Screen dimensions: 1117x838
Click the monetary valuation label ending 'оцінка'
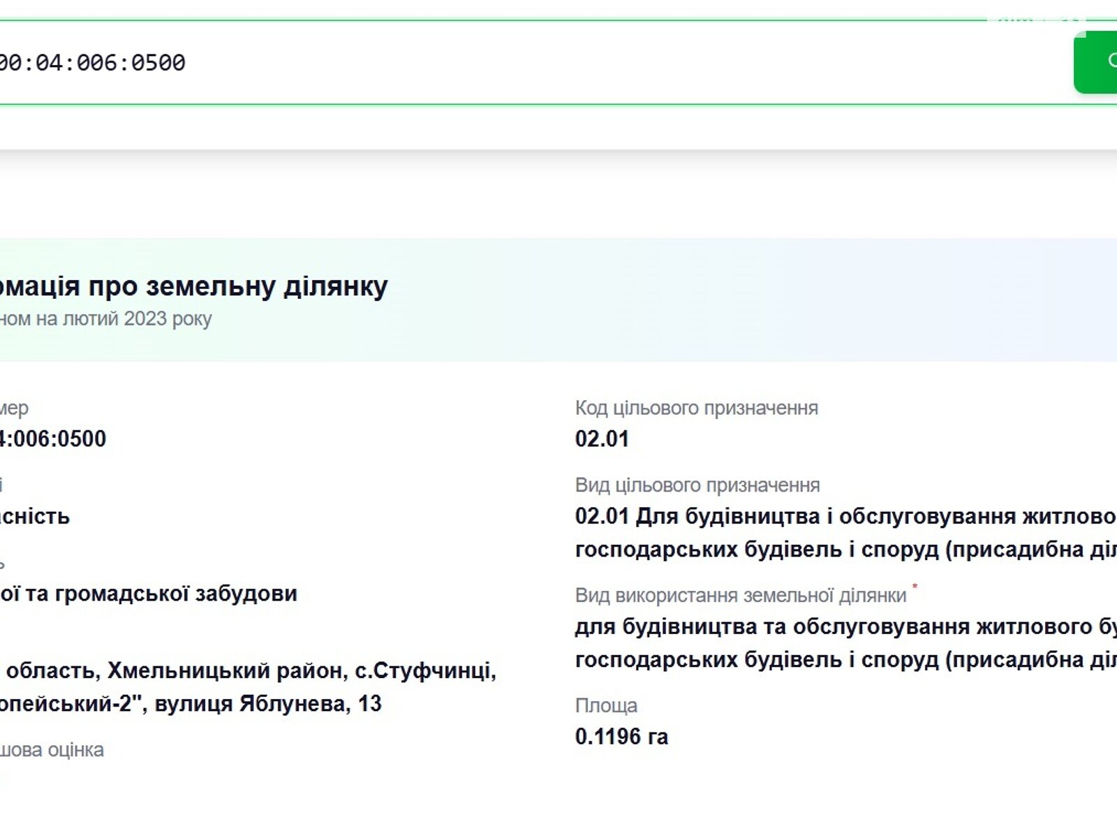tap(52, 750)
